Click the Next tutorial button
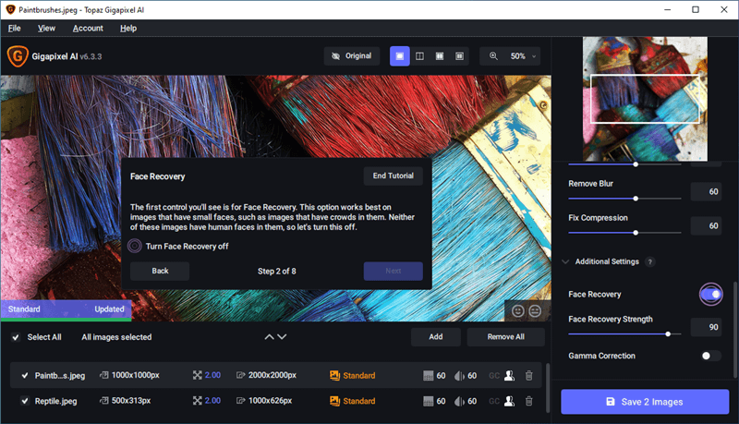The width and height of the screenshot is (739, 424). click(394, 271)
